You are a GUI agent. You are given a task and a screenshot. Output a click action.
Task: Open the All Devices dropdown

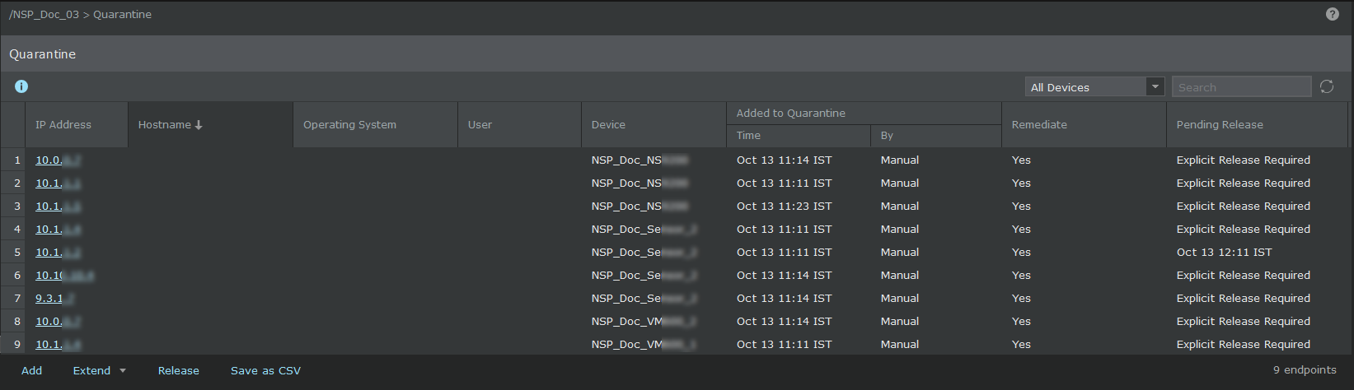1094,86
